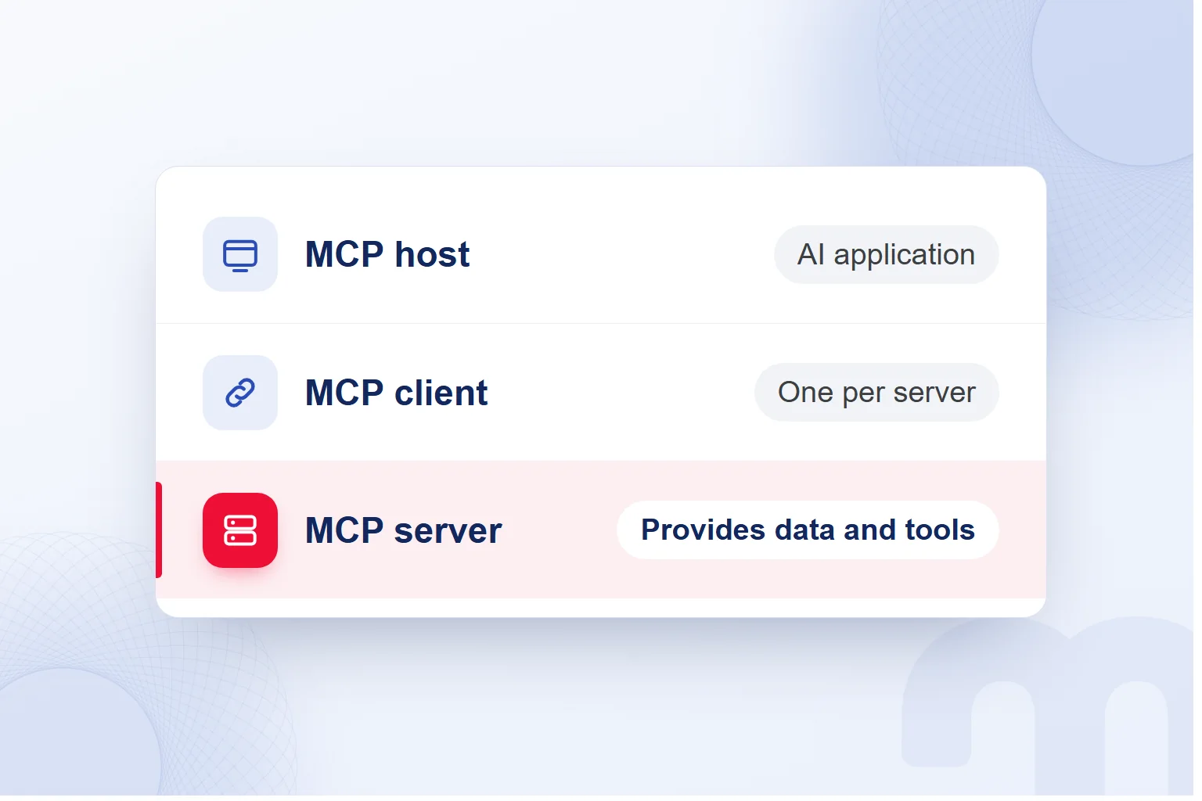Click the MCP client link icon
Image resolution: width=1202 pixels, height=801 pixels.
tap(240, 393)
